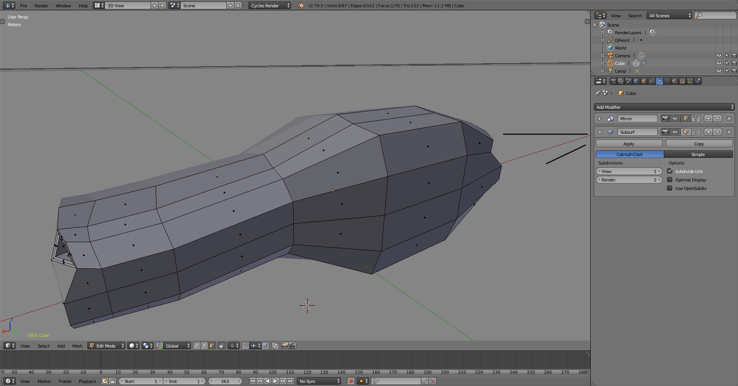Toggle Subsurf modifier viewport visibility eye
The width and height of the screenshot is (738, 386).
(675, 132)
